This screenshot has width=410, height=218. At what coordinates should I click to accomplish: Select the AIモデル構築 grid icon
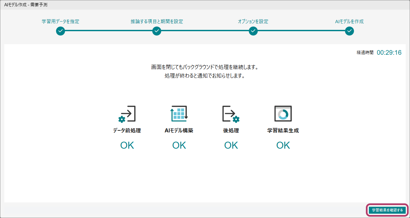179,114
